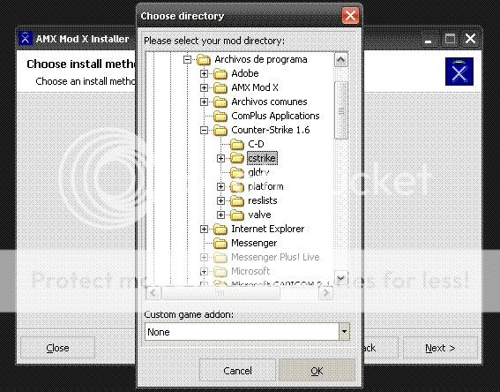Click the cstrike folder icon
The width and height of the screenshot is (500, 392).
click(237, 158)
